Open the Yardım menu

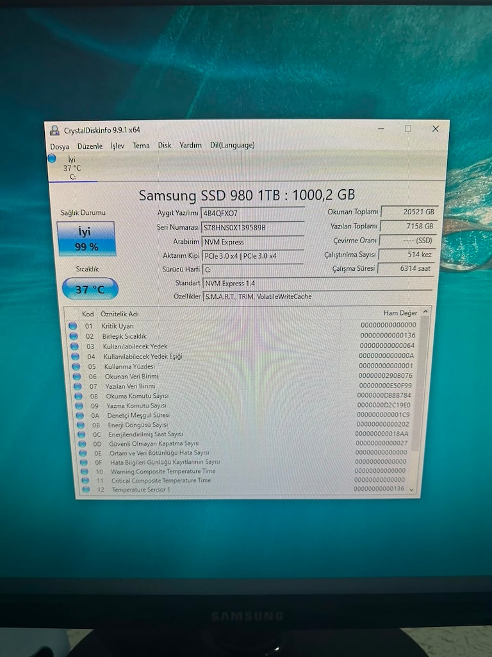click(x=190, y=145)
